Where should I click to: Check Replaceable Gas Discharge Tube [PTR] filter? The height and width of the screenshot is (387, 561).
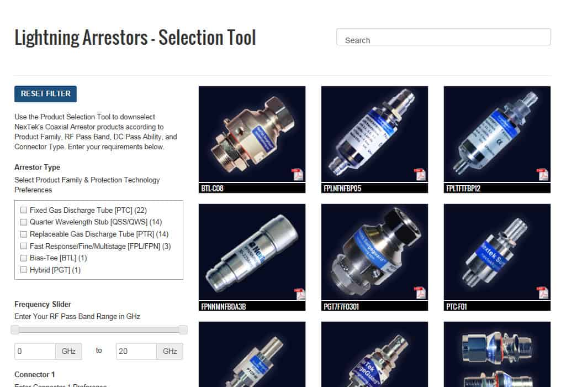[x=24, y=234]
